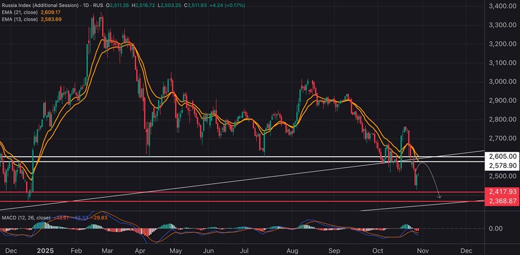Click the 2,700.00 price scale label
Screen dimensions: 520x255
pos(503,138)
